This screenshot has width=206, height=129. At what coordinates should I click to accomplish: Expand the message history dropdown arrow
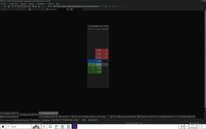[x=105, y=6]
